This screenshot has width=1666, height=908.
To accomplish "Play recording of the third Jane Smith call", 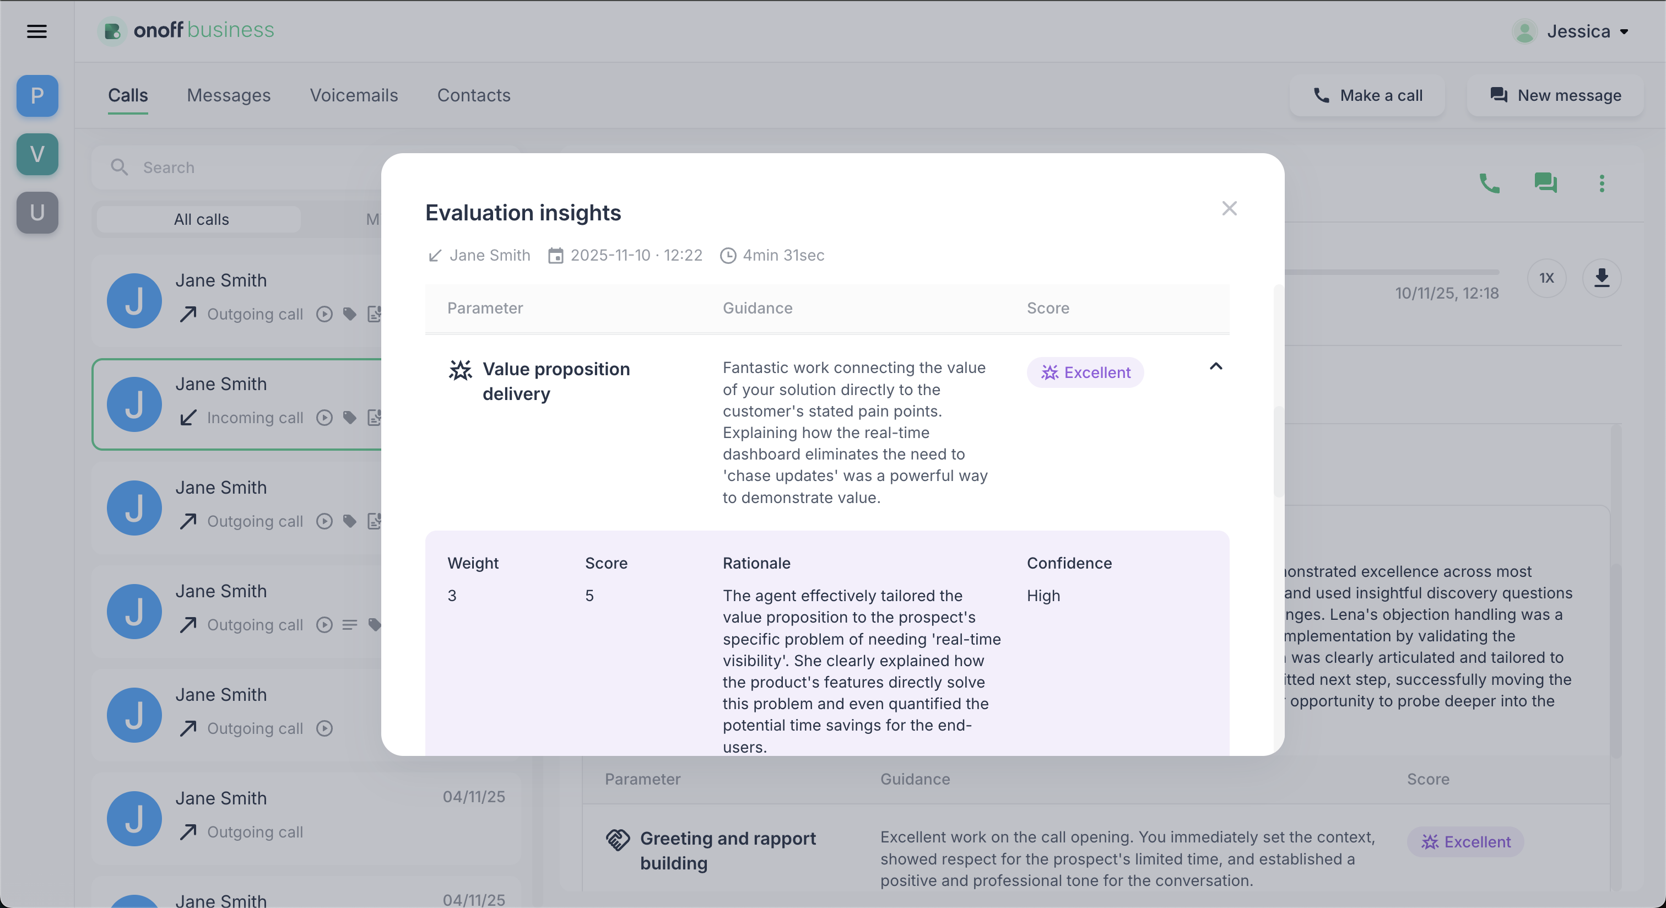I will (x=324, y=521).
